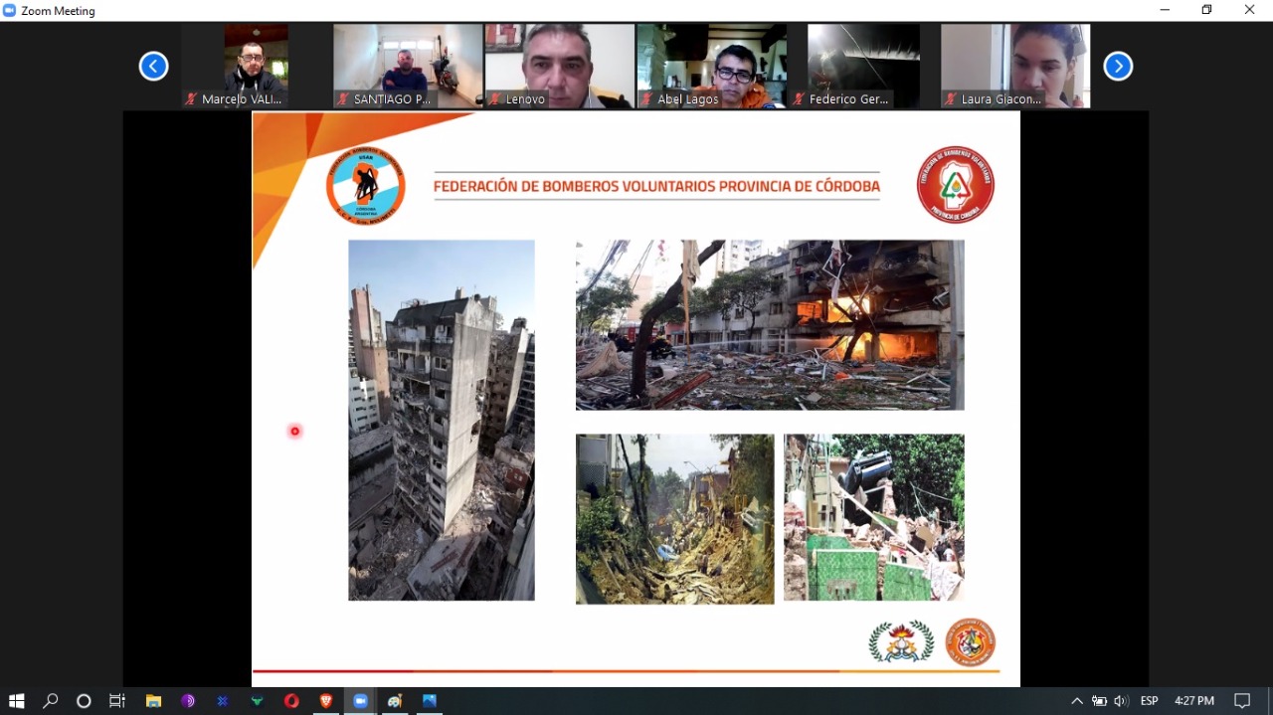This screenshot has width=1273, height=715.
Task: Click muted mic icon beside Laura Giacon...
Action: [951, 99]
